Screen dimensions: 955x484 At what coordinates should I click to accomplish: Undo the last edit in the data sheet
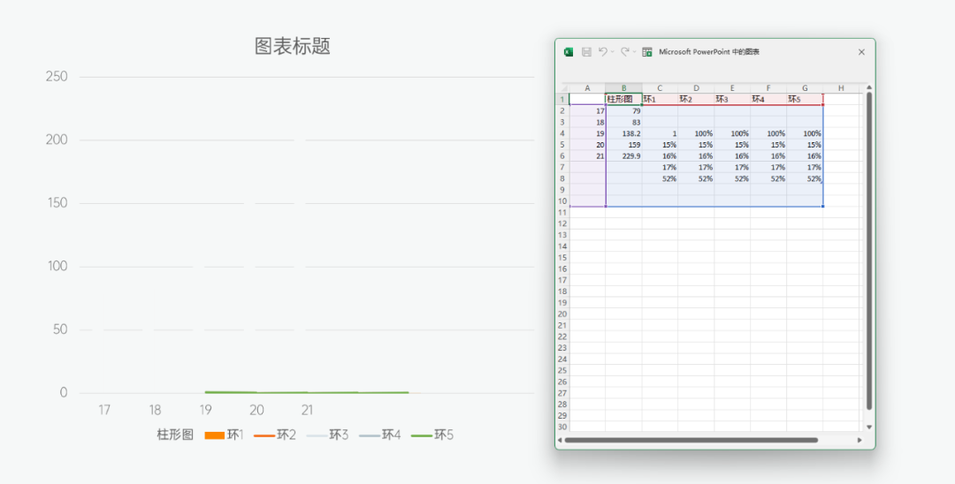(603, 52)
